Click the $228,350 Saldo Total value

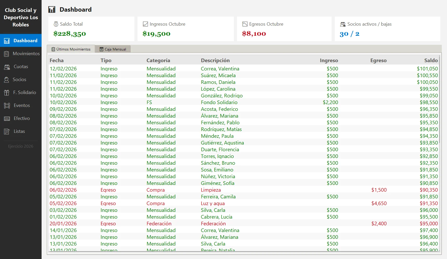(70, 34)
